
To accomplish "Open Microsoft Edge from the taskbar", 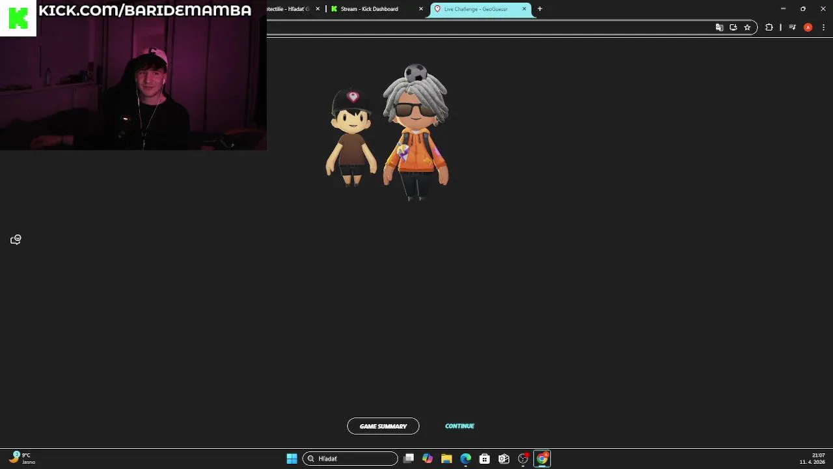I will 466,459.
